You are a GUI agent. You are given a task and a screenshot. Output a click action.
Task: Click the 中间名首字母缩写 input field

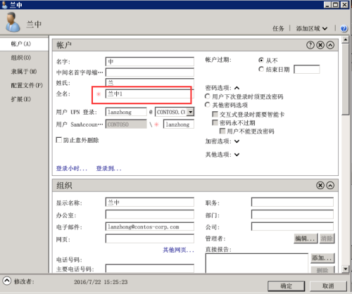coord(150,72)
